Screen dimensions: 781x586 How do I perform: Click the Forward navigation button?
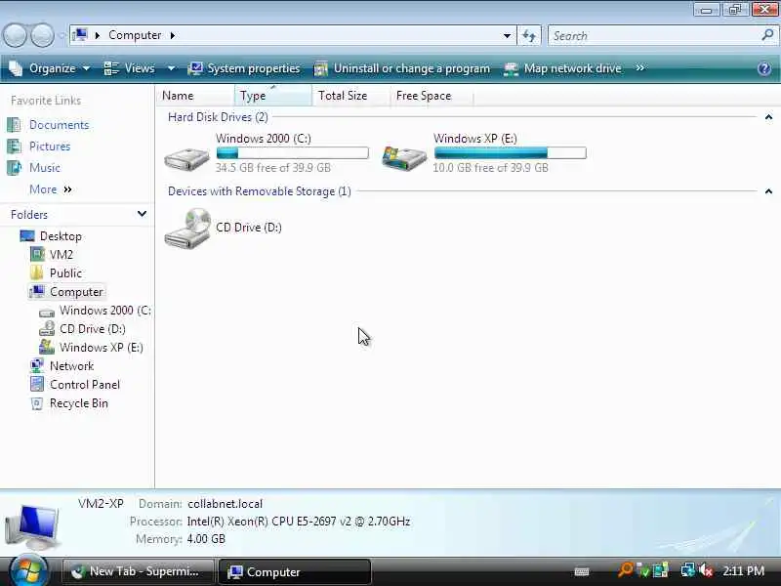[42, 36]
